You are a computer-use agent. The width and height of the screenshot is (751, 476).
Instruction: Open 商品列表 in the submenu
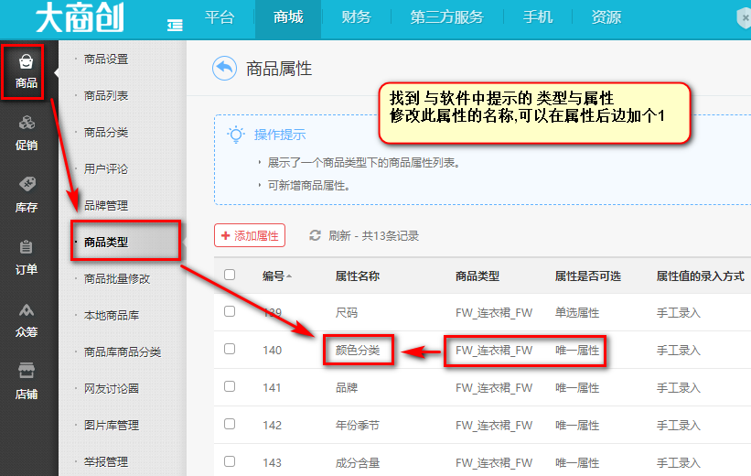coord(106,96)
